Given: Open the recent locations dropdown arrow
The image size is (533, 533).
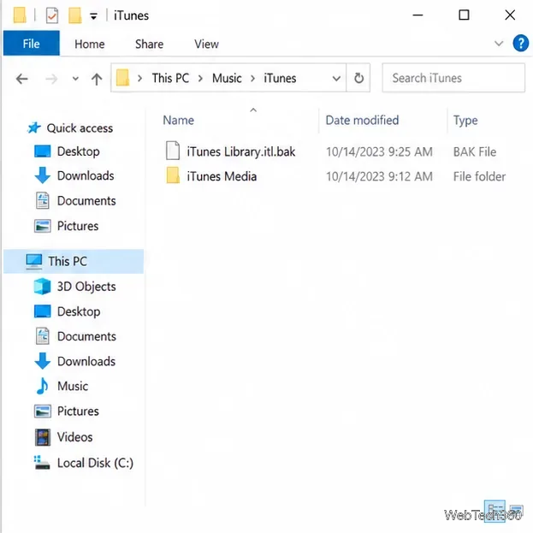Looking at the screenshot, I should point(75,79).
